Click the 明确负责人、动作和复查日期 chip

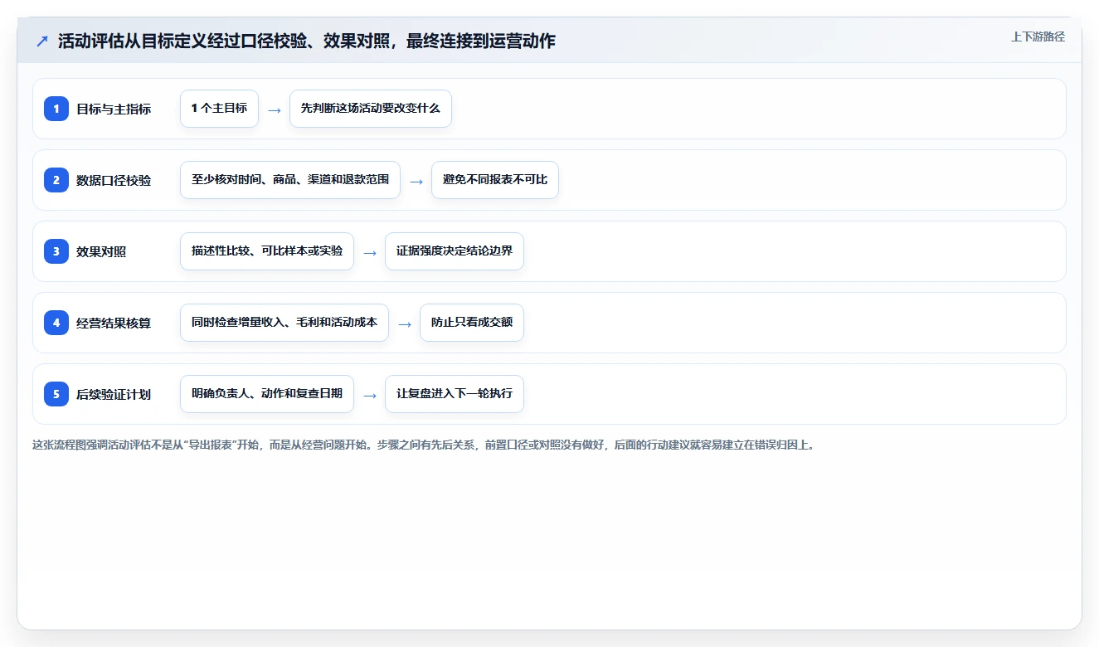[267, 394]
